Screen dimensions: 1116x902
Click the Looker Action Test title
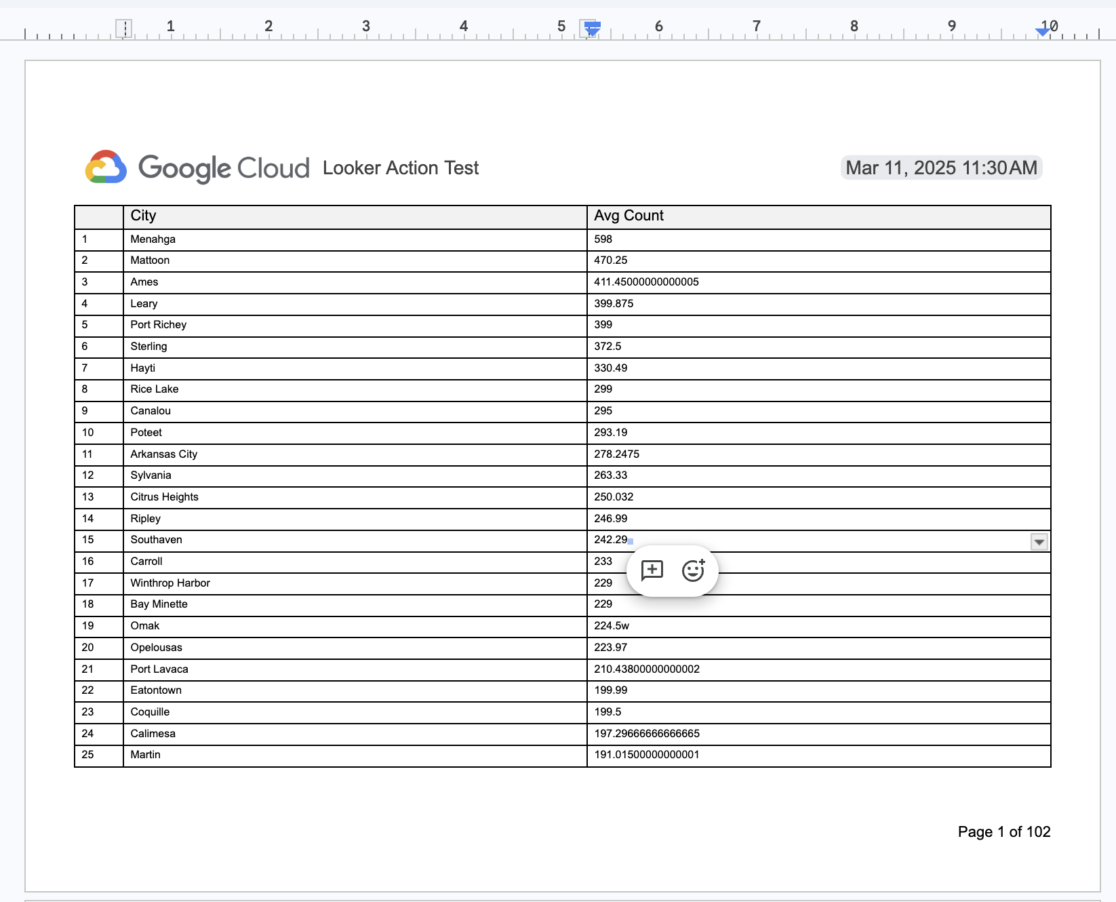point(401,168)
